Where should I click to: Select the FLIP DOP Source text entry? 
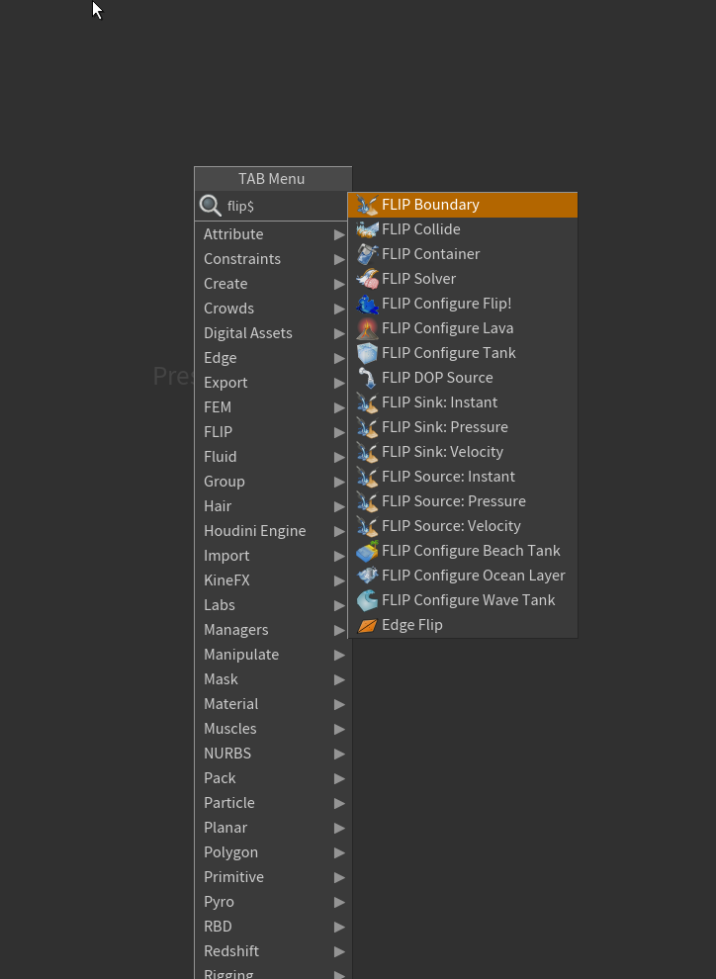point(437,378)
